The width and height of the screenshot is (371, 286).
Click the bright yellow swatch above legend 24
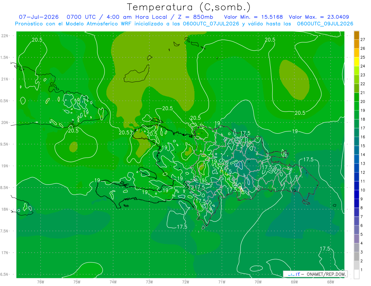tap(356, 62)
